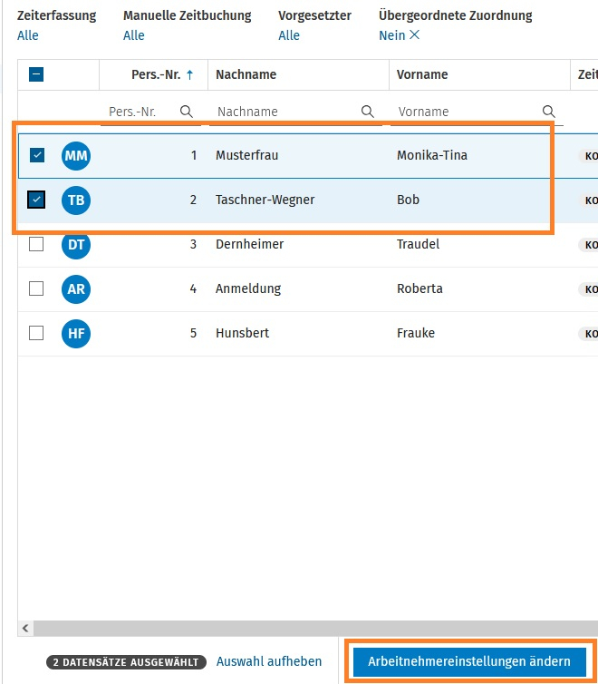This screenshot has width=598, height=684.
Task: Click first name Traudel
Action: click(418, 244)
